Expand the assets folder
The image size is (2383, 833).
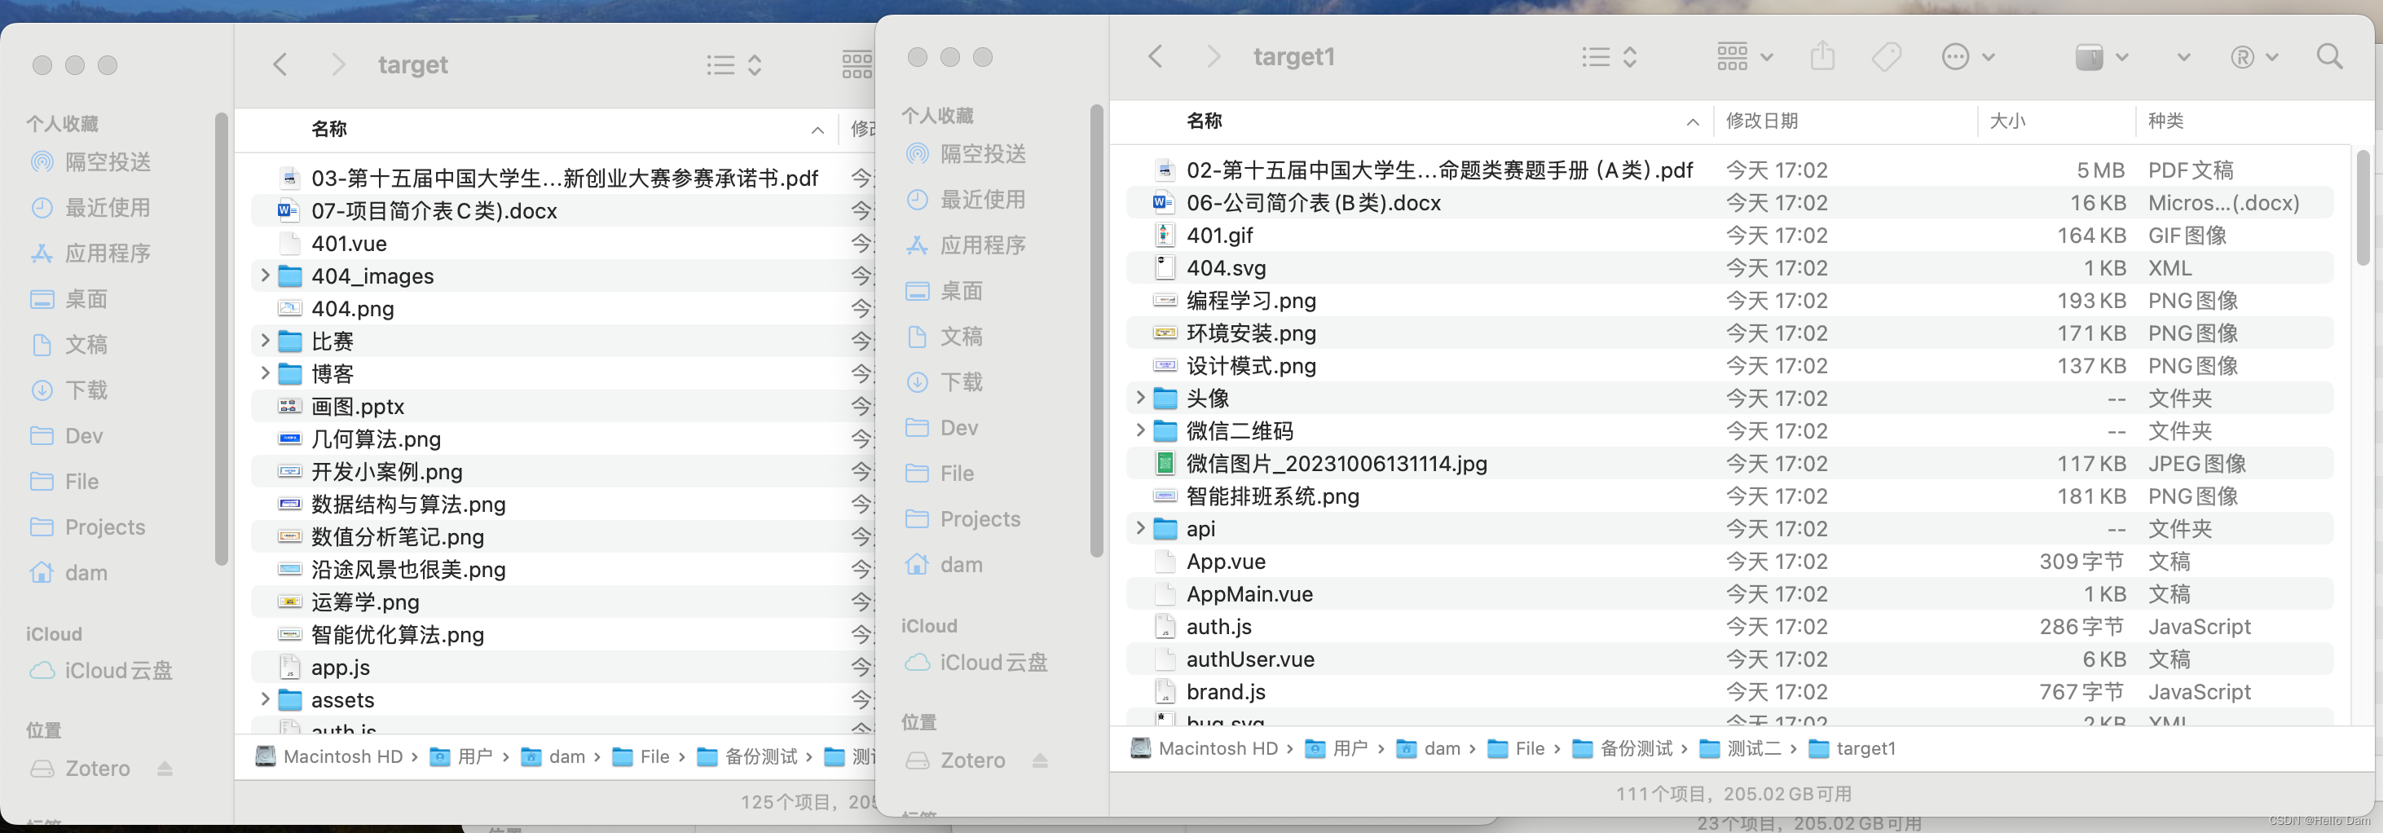(266, 699)
